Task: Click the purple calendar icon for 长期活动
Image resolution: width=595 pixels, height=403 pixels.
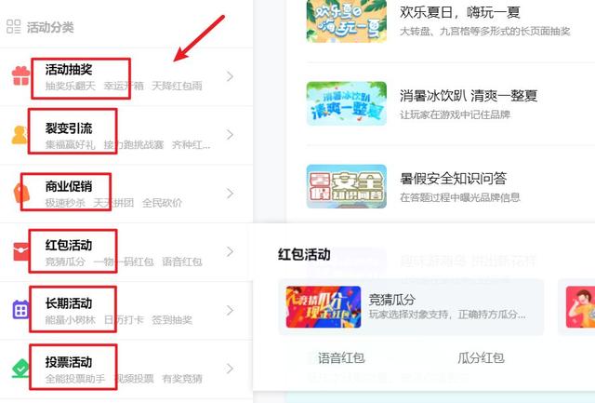Action: (x=20, y=310)
